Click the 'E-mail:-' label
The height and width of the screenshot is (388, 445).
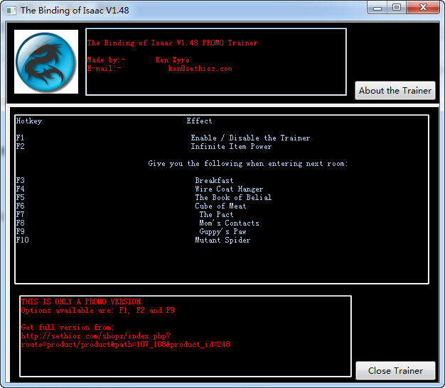coord(104,69)
